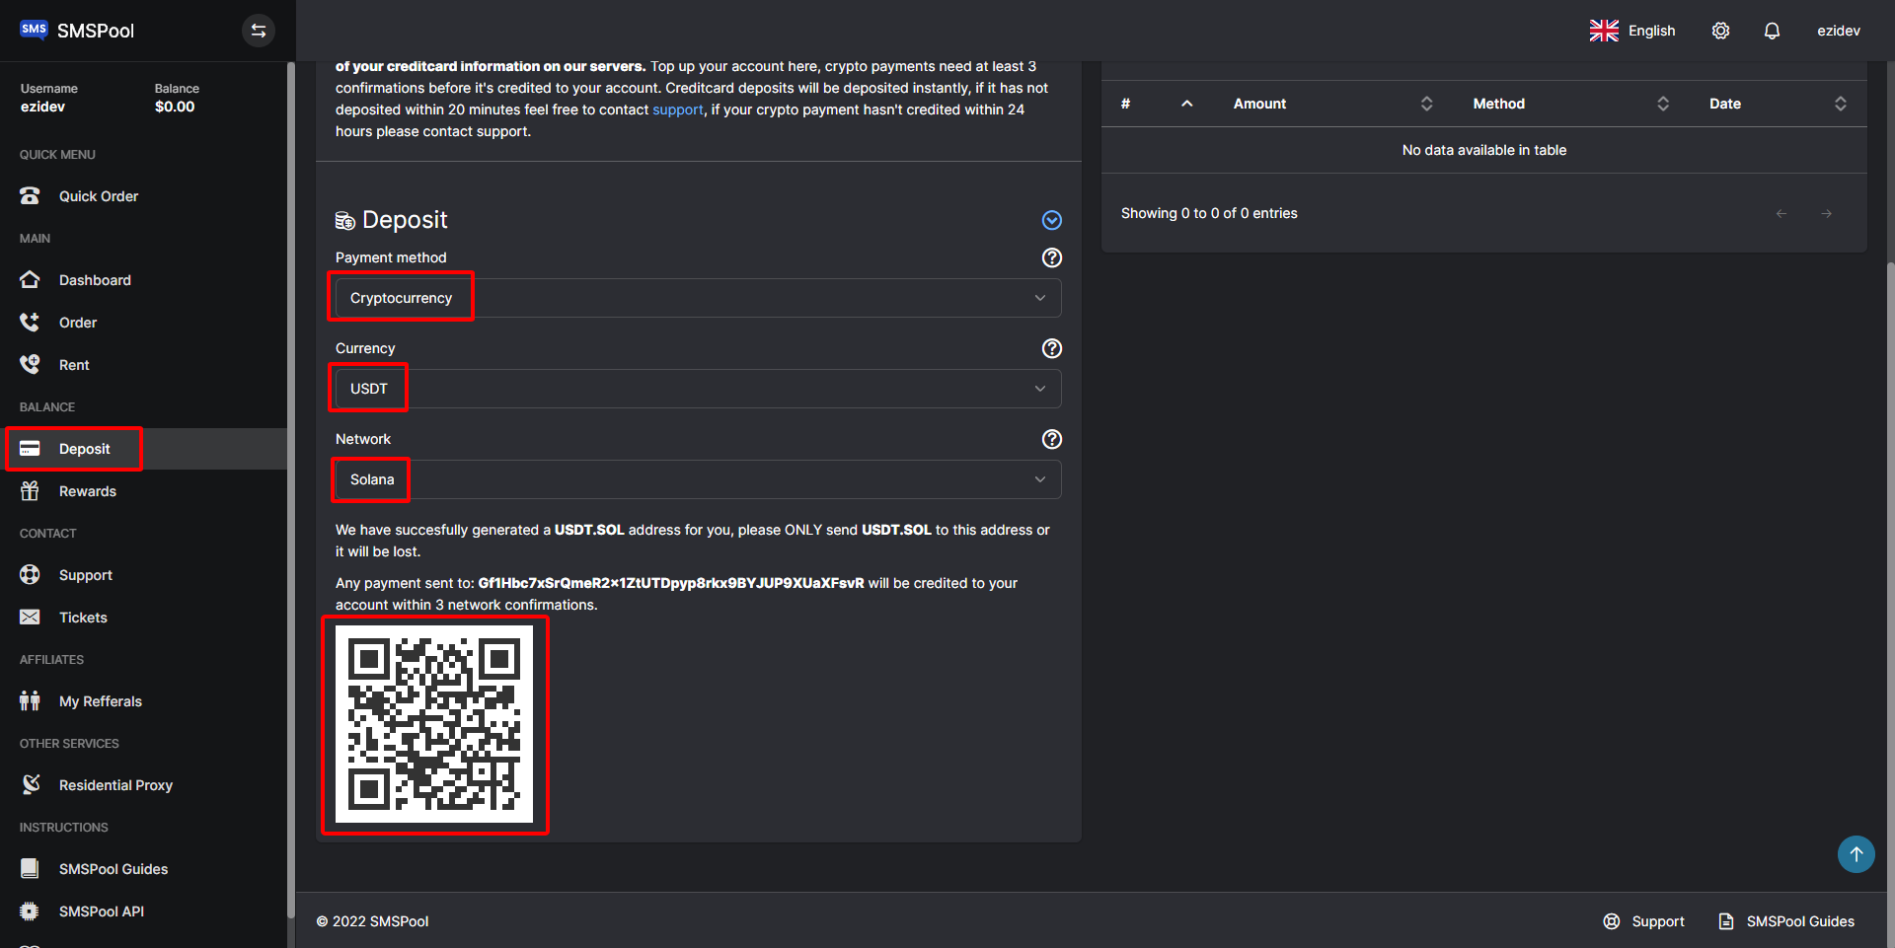Open the Rewards page
The height and width of the screenshot is (948, 1895).
tap(87, 491)
